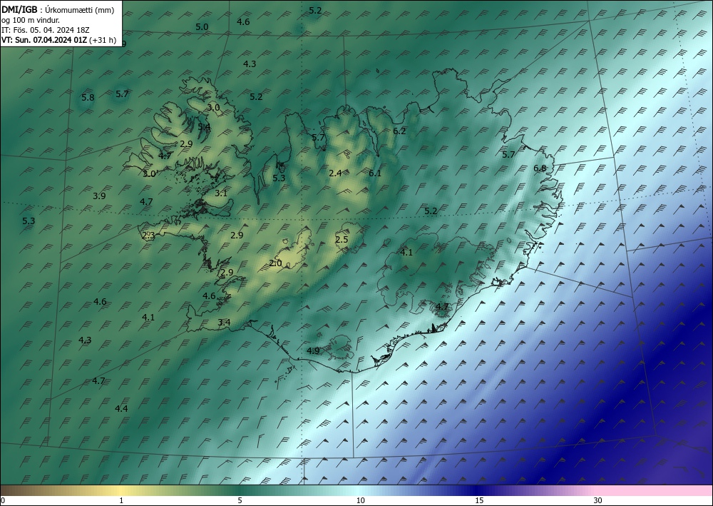Select the 6.1 precipitation value
The height and width of the screenshot is (506, 713).
(375, 173)
